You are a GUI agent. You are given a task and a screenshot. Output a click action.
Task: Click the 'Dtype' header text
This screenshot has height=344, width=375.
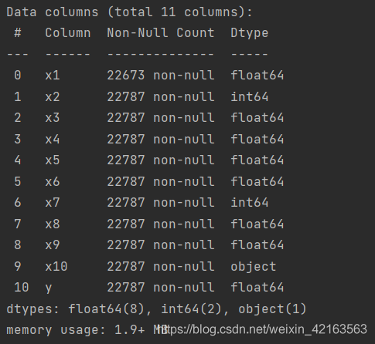[250, 33]
